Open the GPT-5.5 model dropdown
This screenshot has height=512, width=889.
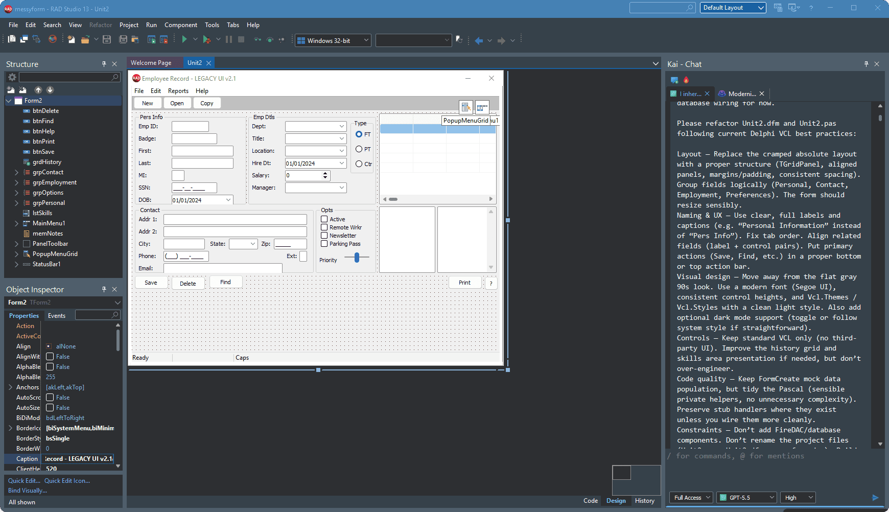click(x=746, y=497)
